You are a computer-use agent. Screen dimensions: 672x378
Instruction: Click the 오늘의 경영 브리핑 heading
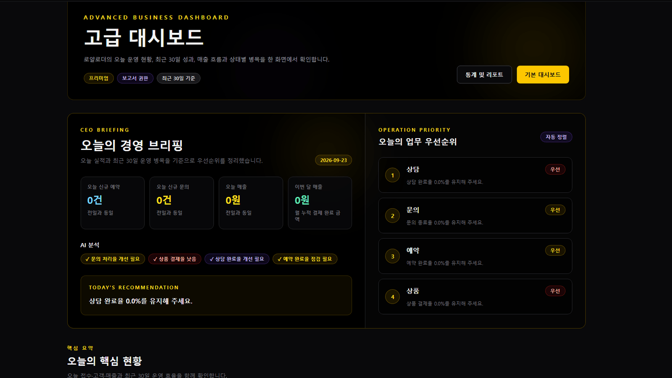(131, 145)
